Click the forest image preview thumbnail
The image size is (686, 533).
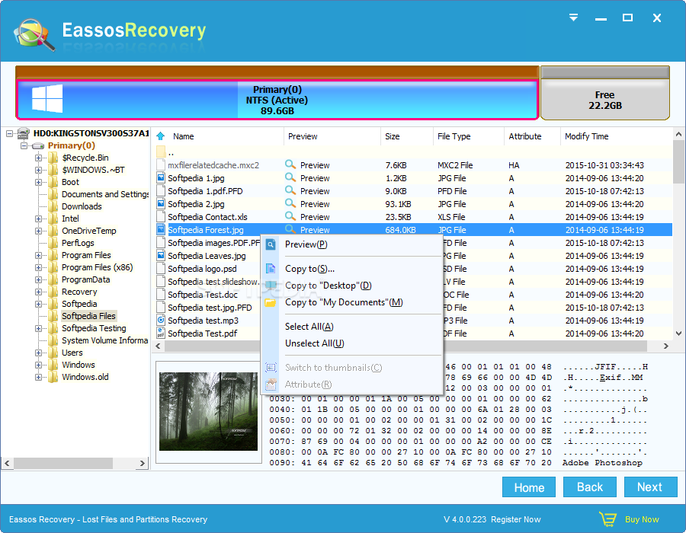[208, 411]
